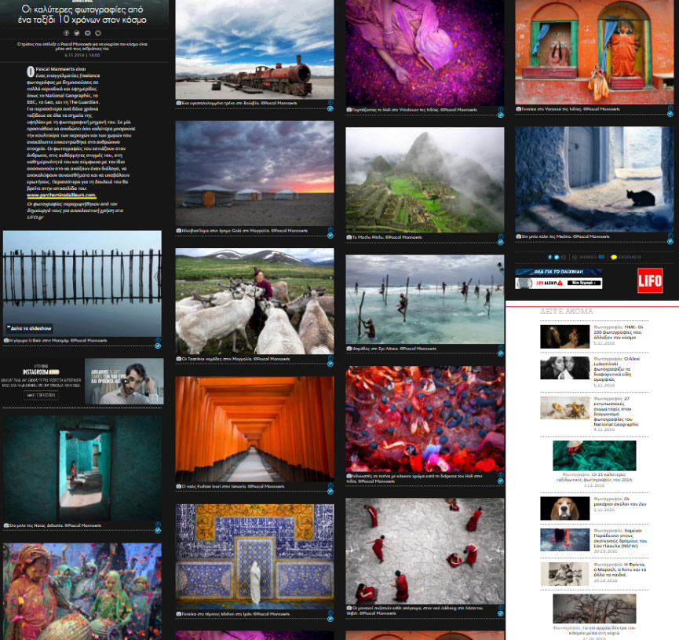This screenshot has width=679, height=640.
Task: Click the Facebook share icon under the headline
Action: 66,33
